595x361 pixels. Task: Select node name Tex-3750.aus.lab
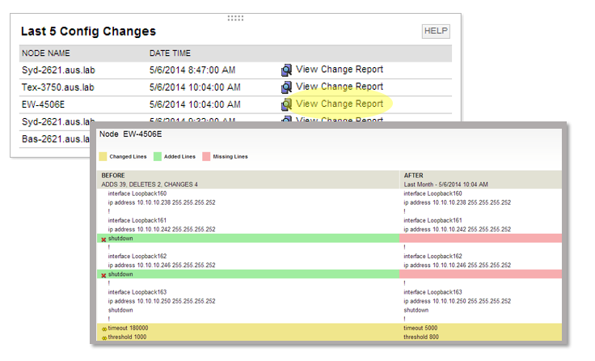(x=57, y=87)
